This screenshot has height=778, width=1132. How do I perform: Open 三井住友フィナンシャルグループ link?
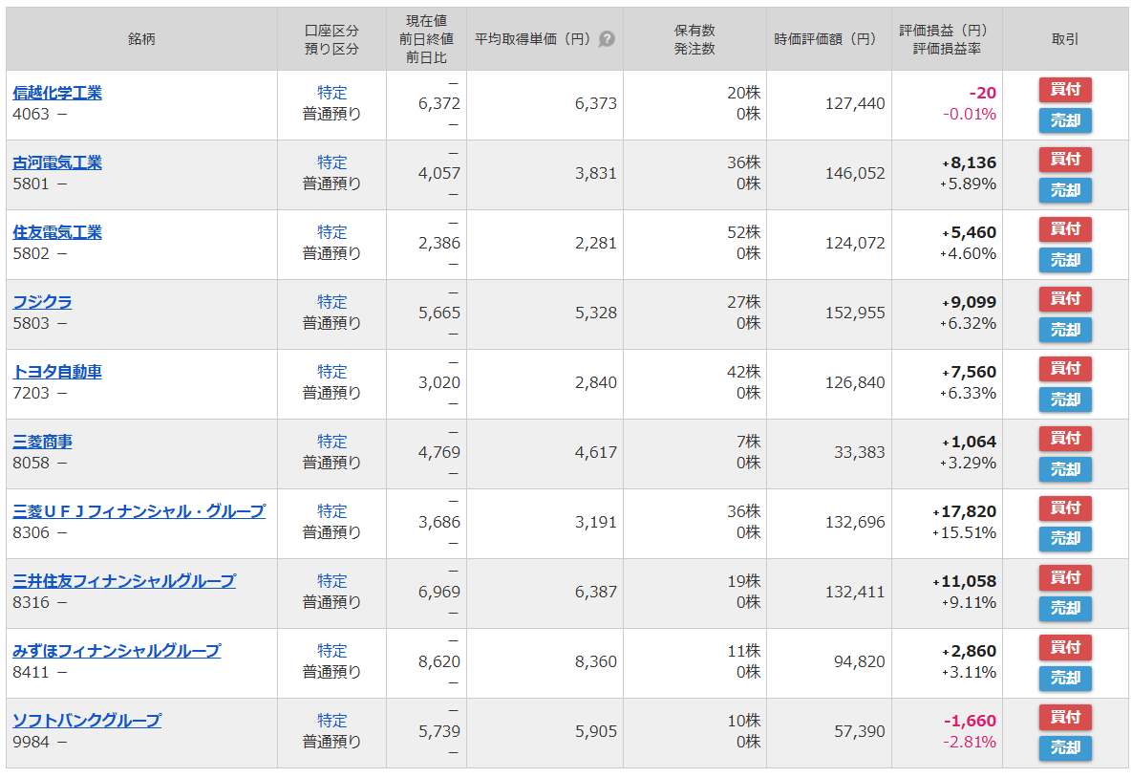click(x=124, y=581)
